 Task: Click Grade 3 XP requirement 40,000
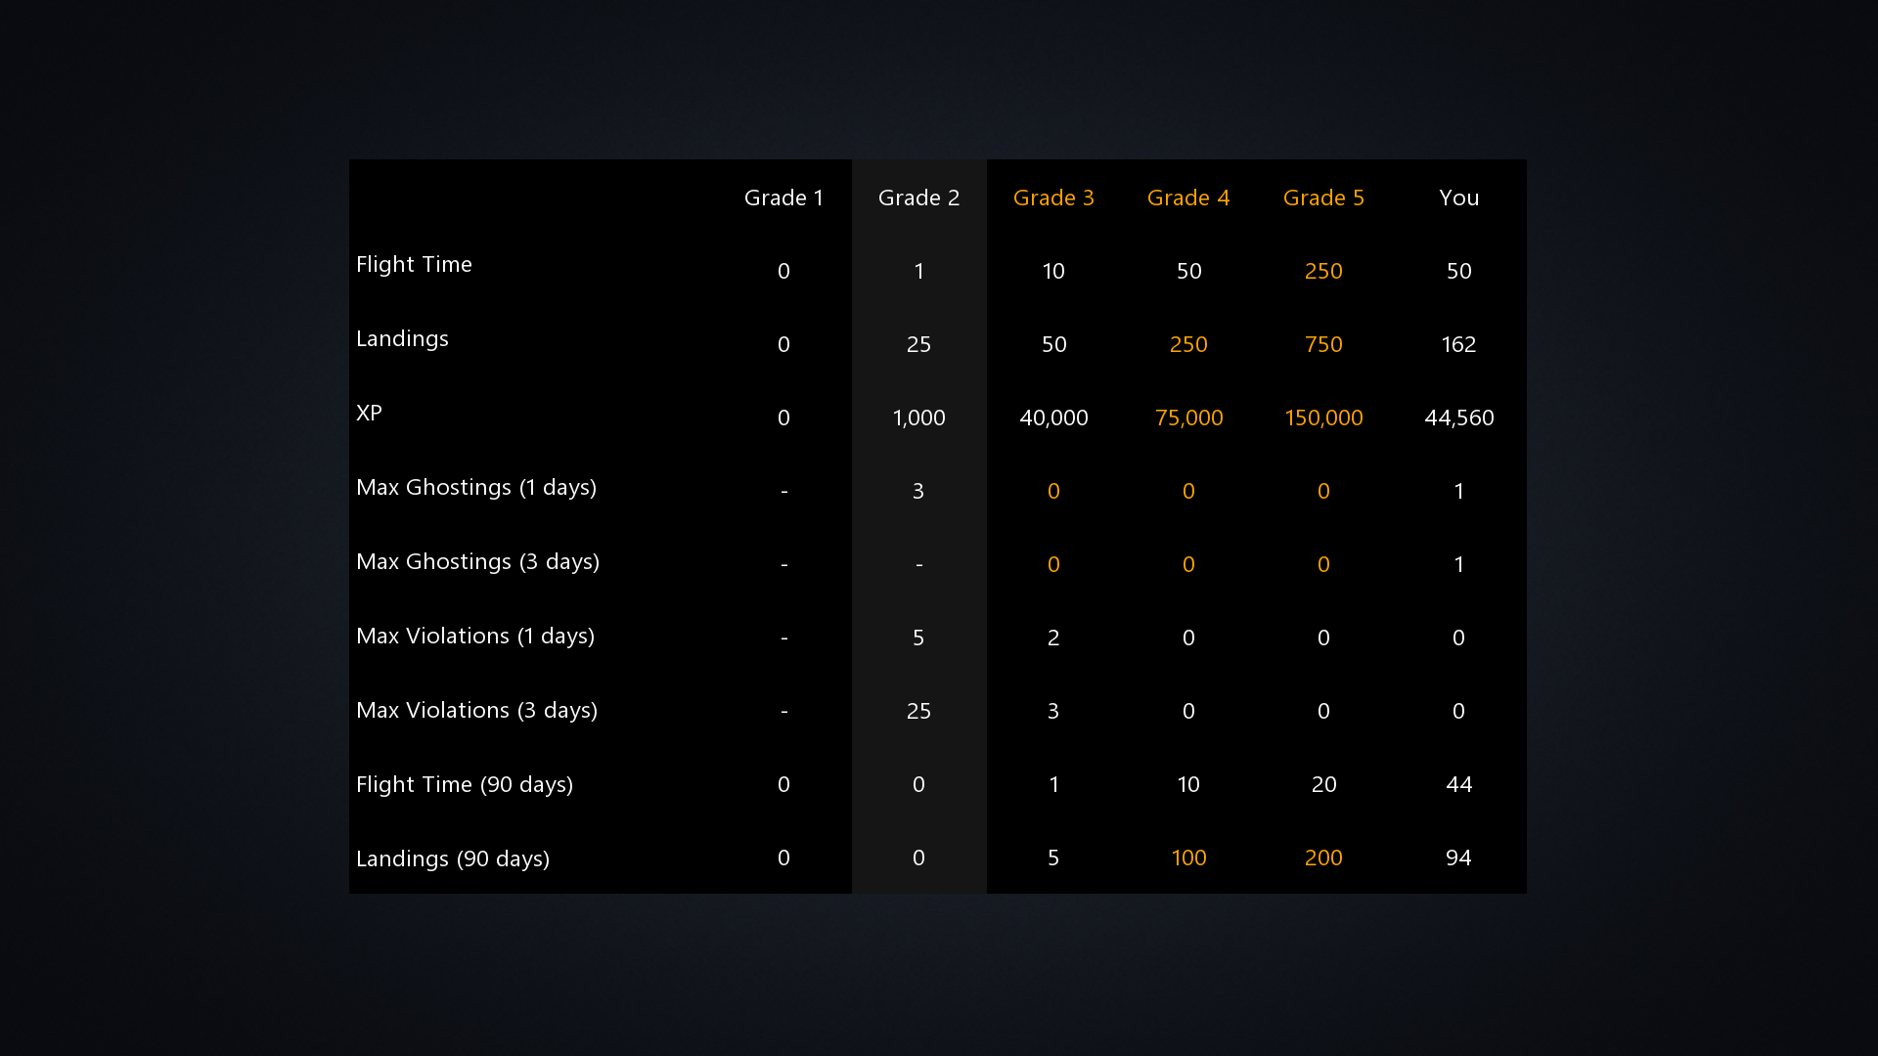(x=1053, y=418)
